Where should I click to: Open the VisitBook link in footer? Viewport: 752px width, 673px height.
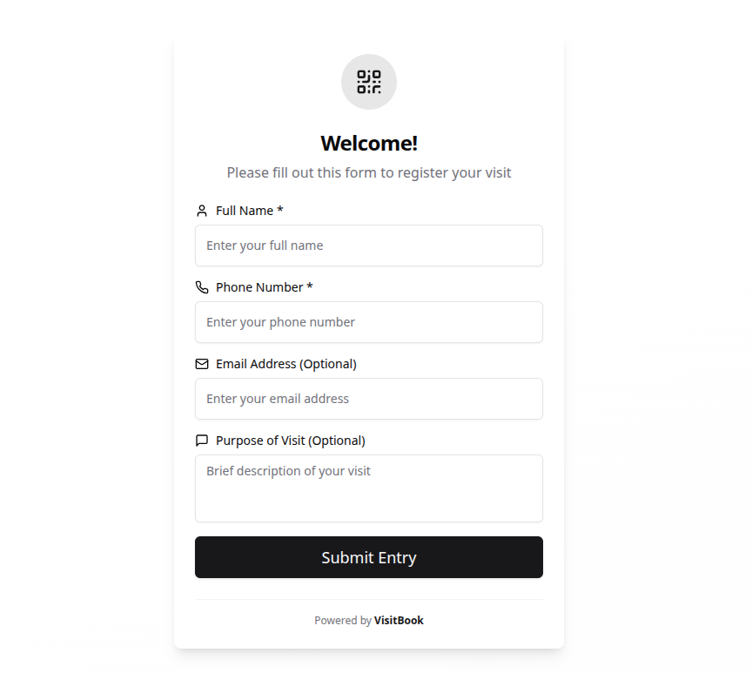pos(399,621)
